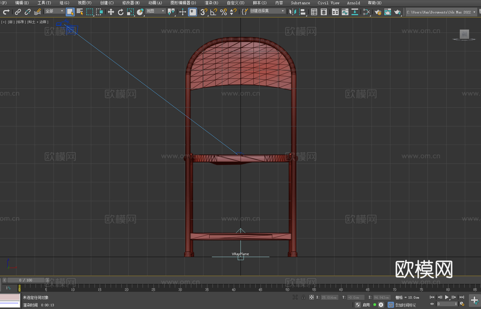Click the Select and Place tool
This screenshot has height=309, width=481.
coord(140,12)
